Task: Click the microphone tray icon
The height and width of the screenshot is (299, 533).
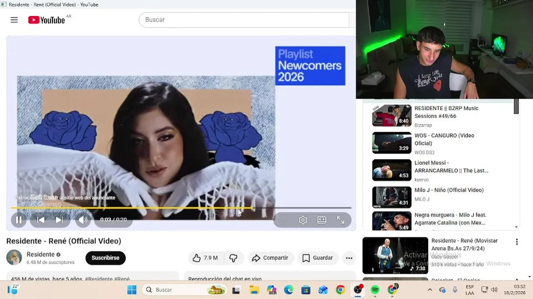Action: 455,290
